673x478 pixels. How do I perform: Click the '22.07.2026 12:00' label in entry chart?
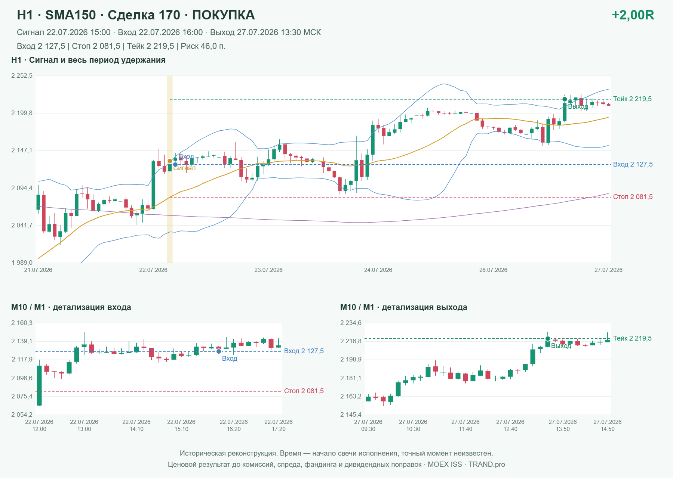click(x=39, y=425)
